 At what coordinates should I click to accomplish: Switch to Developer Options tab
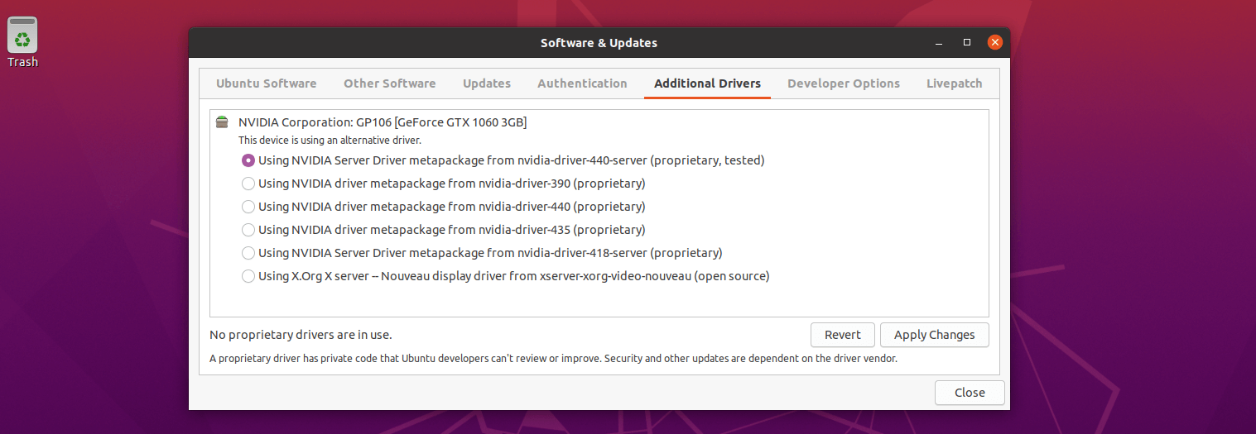point(843,83)
